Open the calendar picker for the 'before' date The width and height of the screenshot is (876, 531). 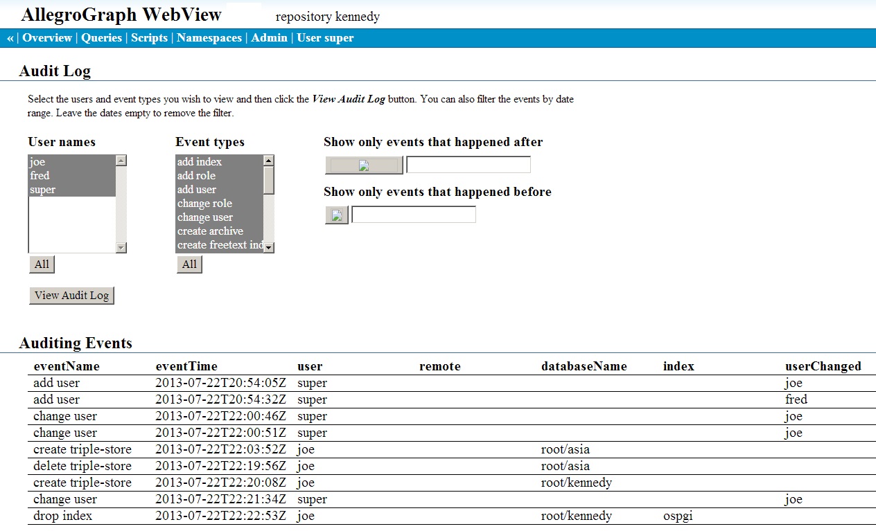337,215
